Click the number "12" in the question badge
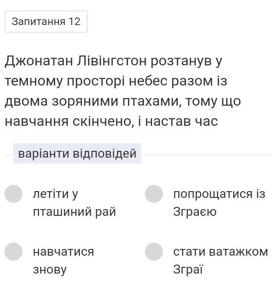This screenshot has width=272, height=287. 75,21
